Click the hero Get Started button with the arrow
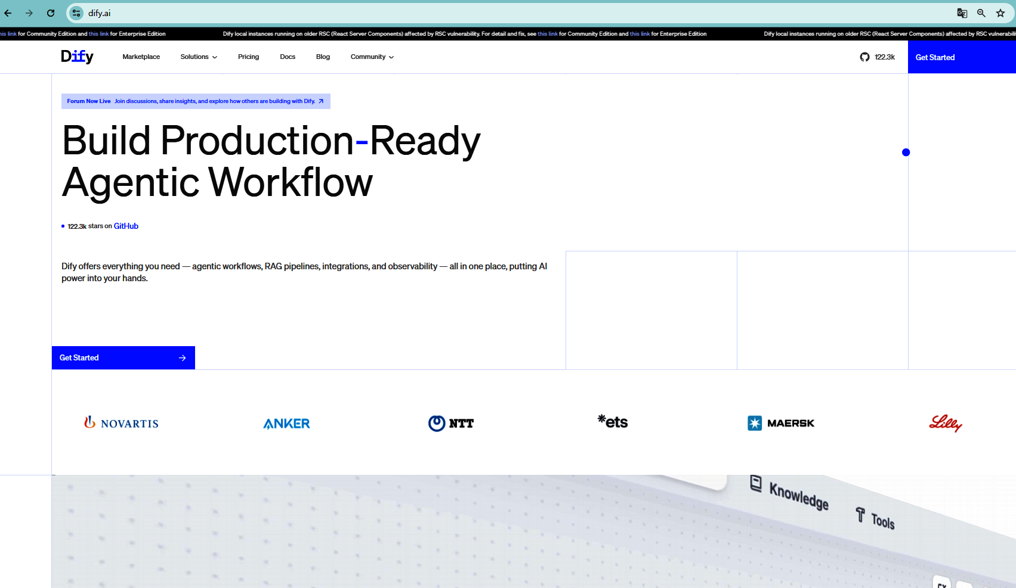This screenshot has width=1016, height=588. (123, 357)
